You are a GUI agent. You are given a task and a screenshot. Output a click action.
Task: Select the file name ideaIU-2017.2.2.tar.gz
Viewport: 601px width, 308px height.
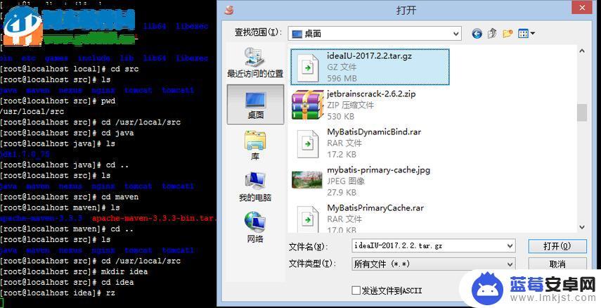[x=370, y=56]
